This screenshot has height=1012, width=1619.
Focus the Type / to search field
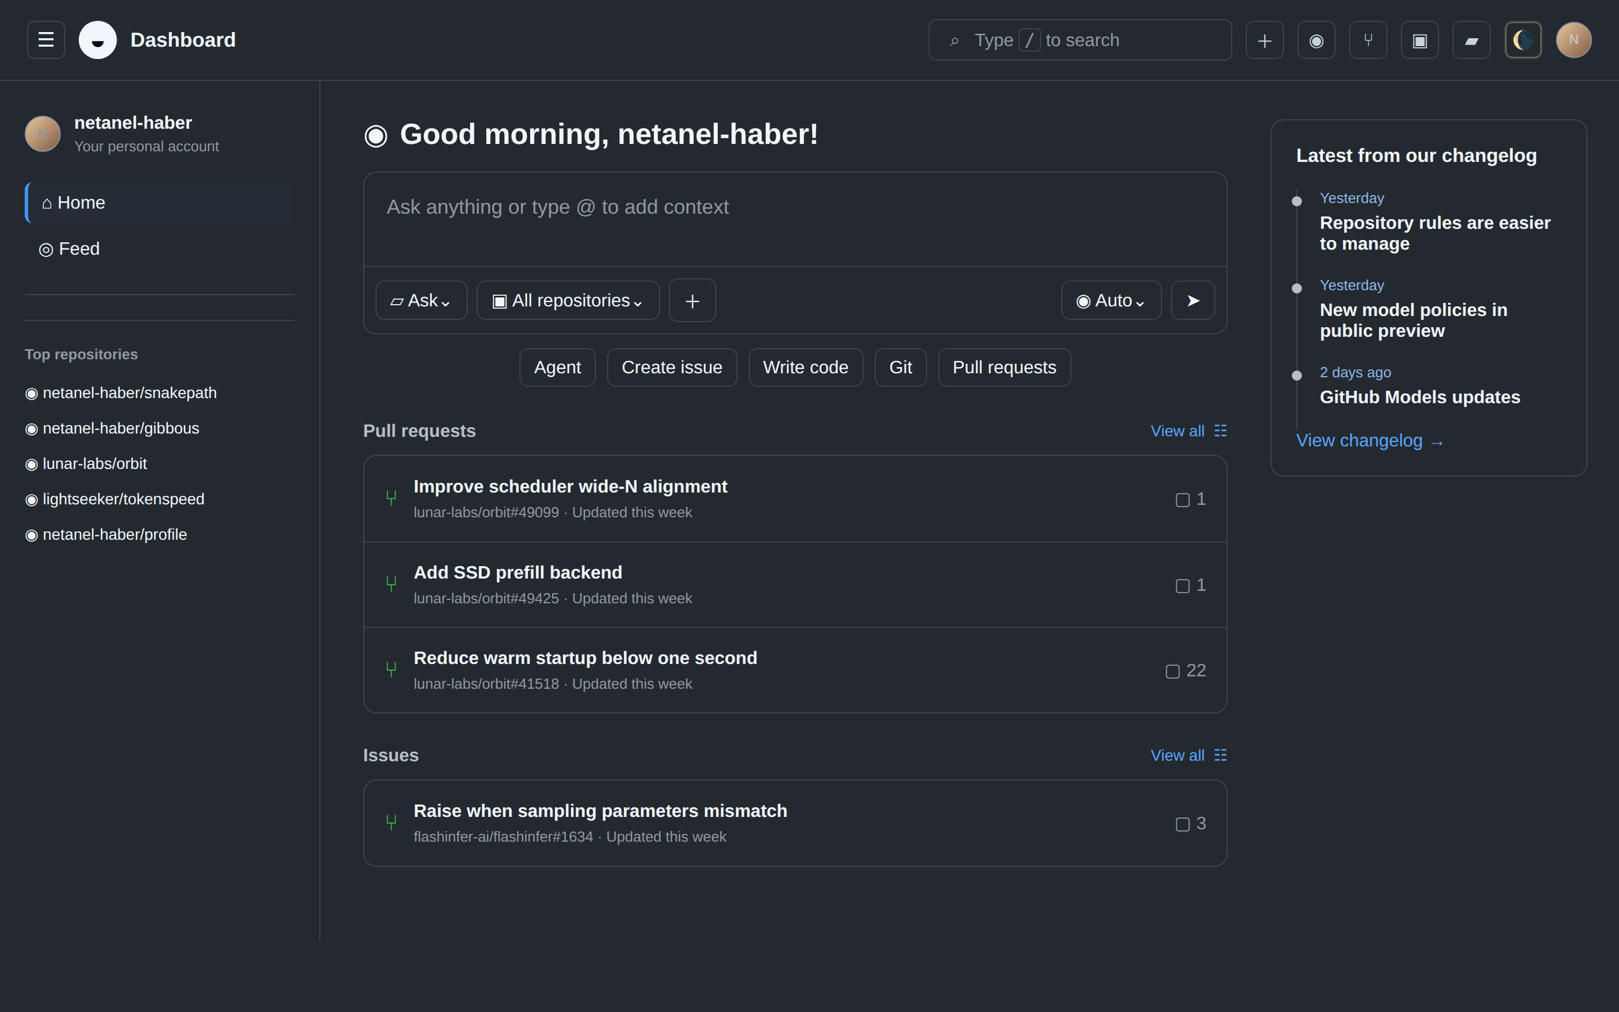coord(1080,40)
